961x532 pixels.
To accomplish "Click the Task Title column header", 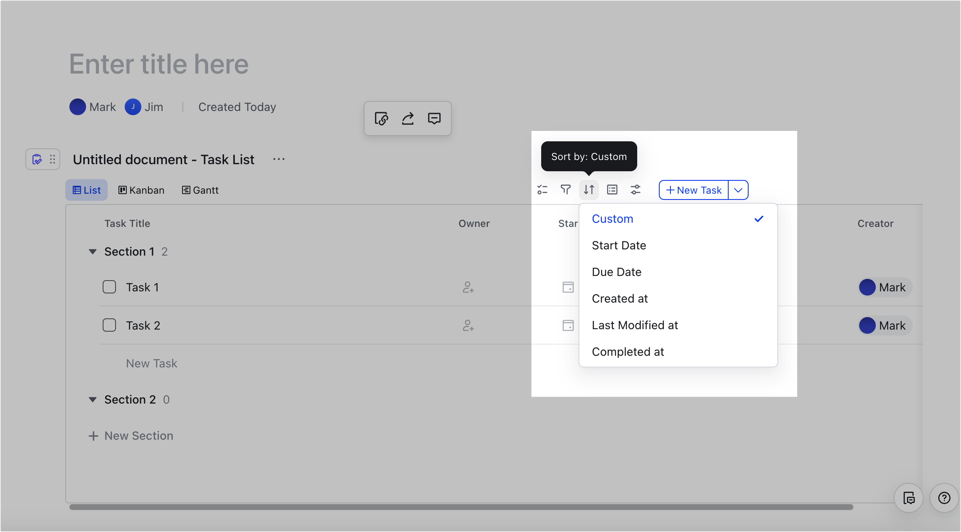I will 127,224.
